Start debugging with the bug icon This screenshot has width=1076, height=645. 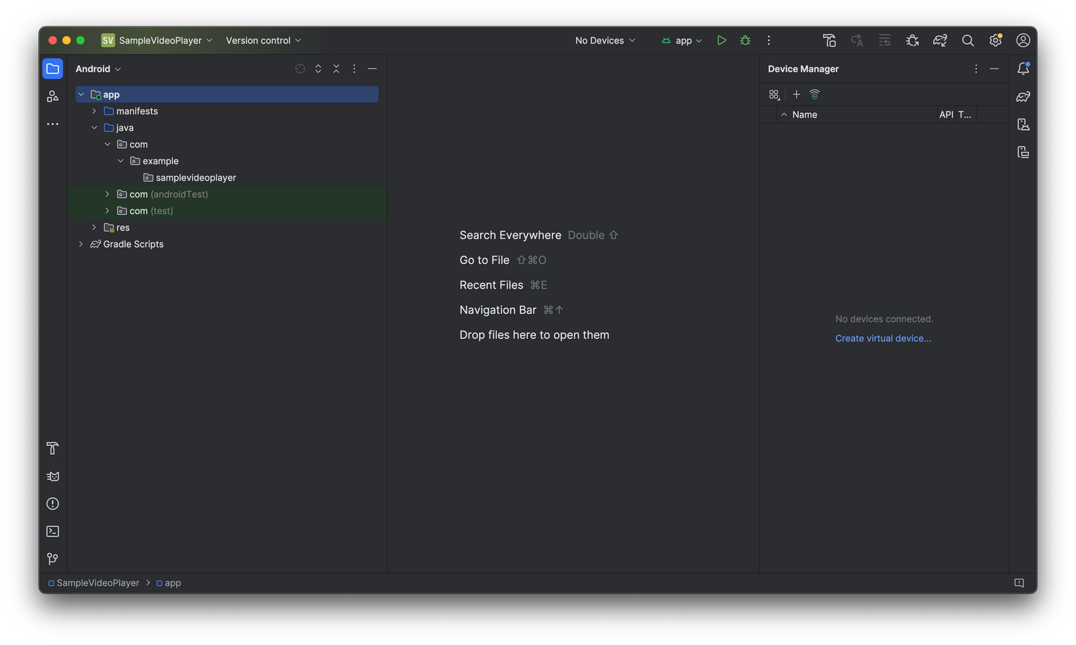744,40
